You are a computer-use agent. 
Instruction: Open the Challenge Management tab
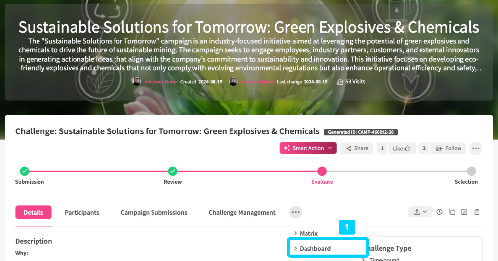[x=242, y=213]
